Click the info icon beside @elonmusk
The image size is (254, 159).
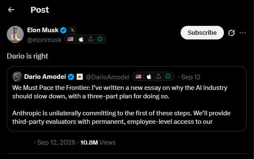click(x=100, y=39)
